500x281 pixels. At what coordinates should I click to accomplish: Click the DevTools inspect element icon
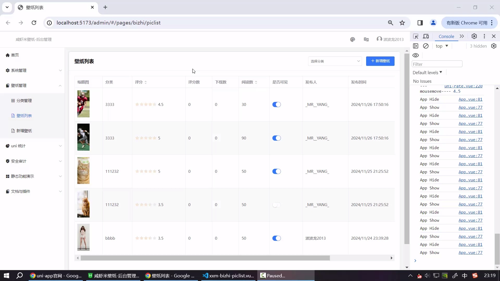click(416, 36)
